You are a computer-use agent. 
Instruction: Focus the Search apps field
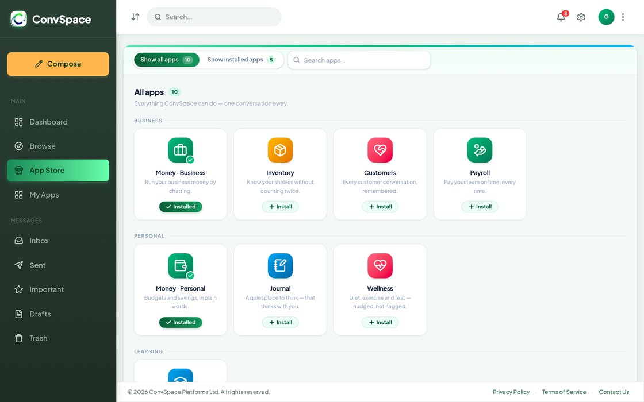[x=359, y=60]
